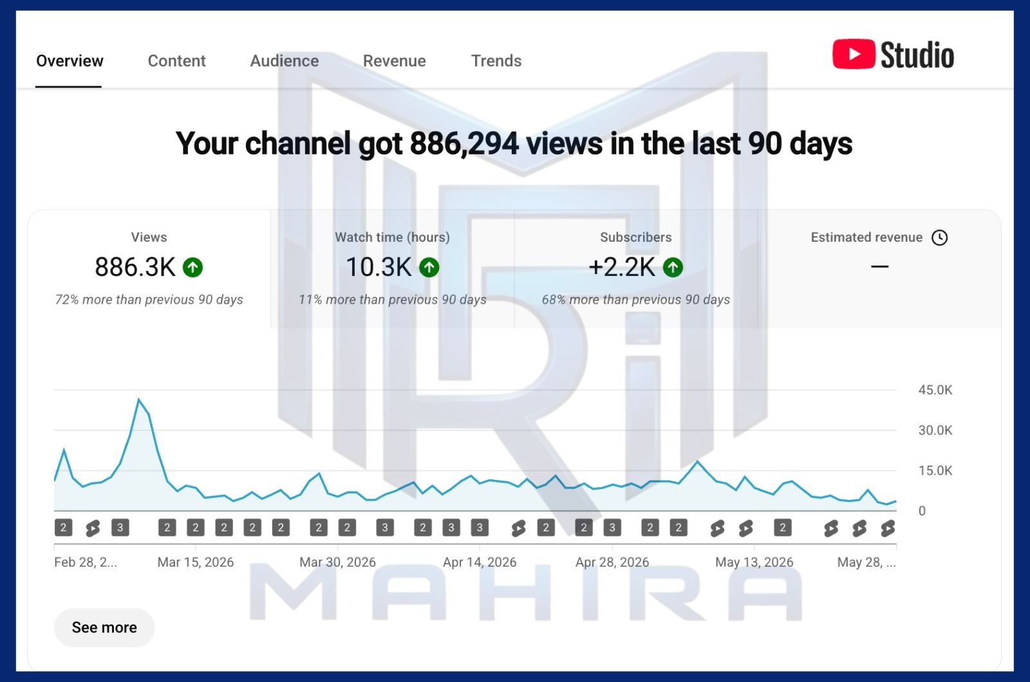Open the "2" marker directly above Mar 15, 2026
This screenshot has width=1030, height=682.
pos(196,528)
